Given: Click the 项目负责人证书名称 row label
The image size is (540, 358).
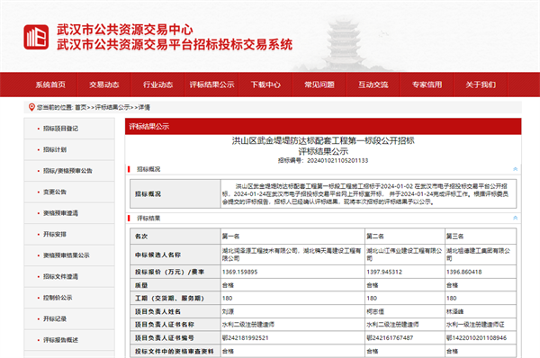Looking at the screenshot, I should [165, 325].
